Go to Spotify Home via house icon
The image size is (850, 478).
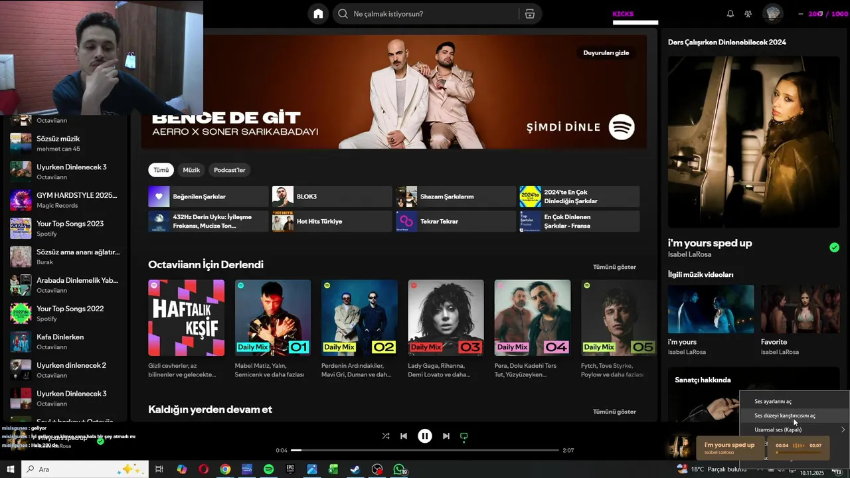tap(318, 14)
